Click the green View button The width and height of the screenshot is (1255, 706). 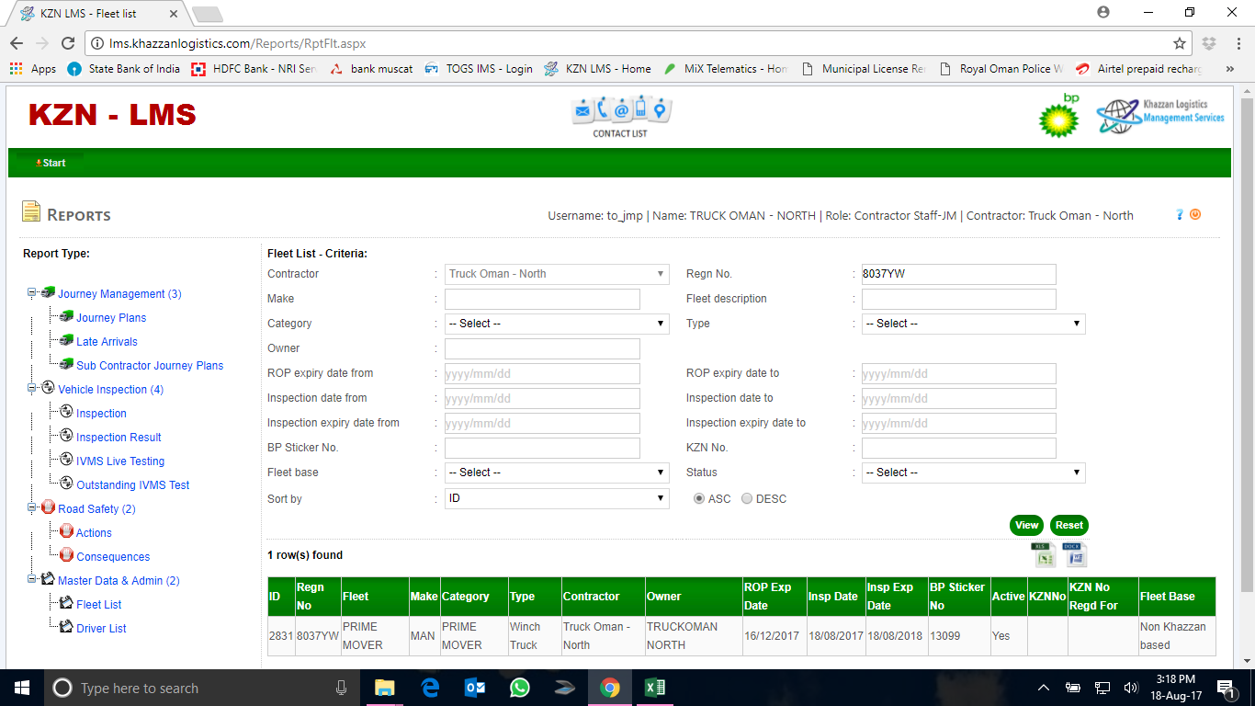tap(1026, 525)
